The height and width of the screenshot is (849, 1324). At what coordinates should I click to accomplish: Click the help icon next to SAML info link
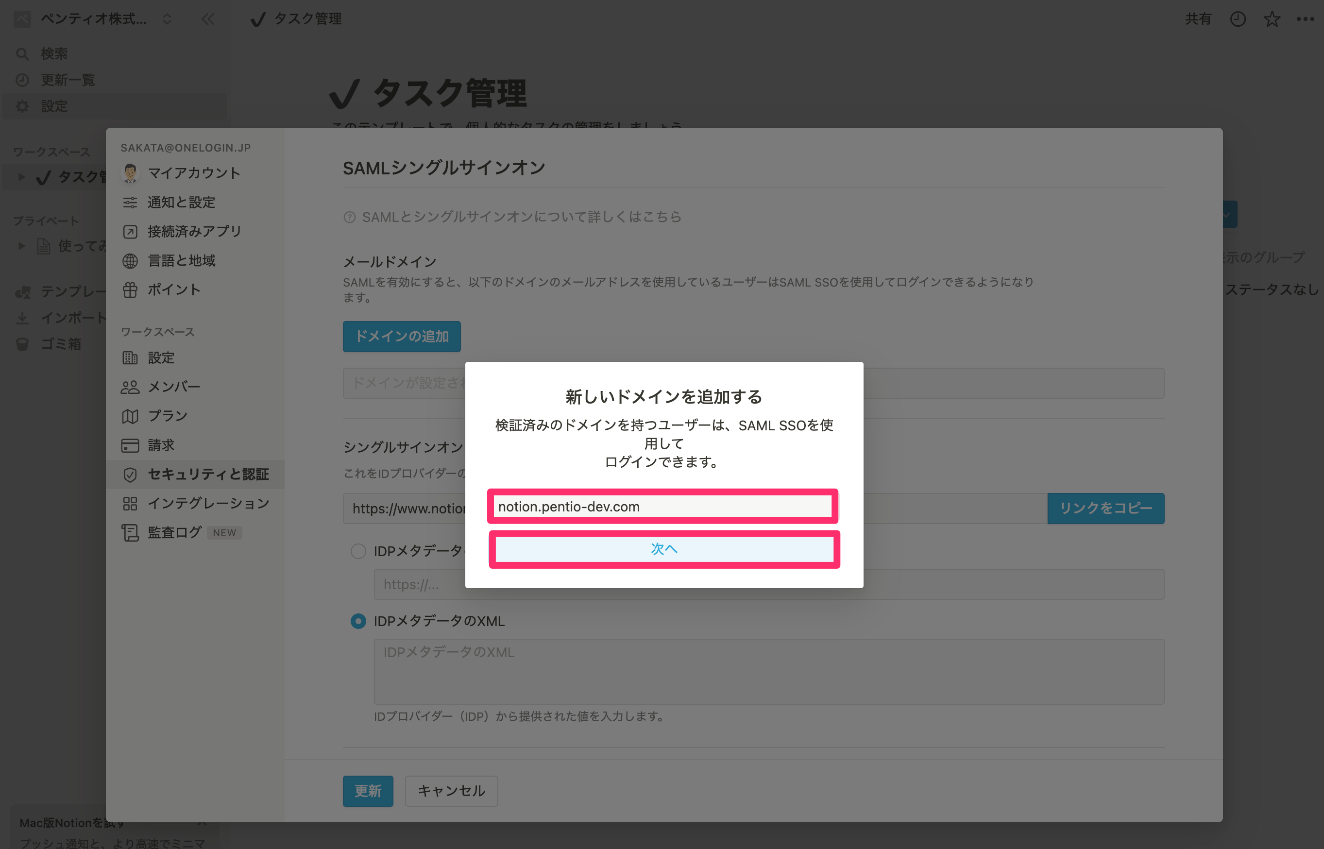click(350, 217)
